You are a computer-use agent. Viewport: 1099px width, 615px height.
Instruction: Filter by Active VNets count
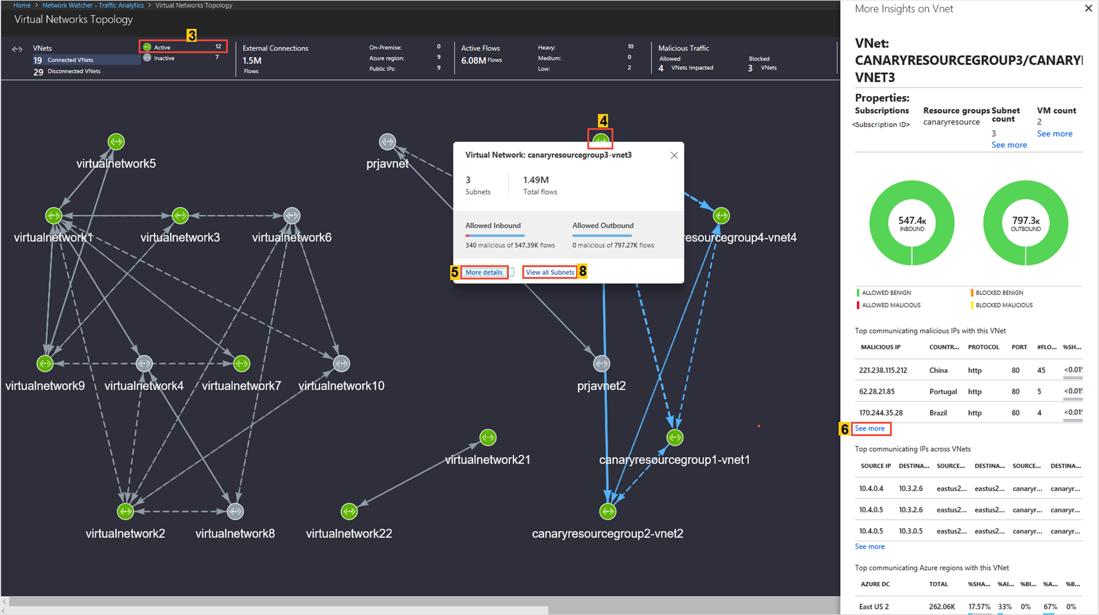pos(218,47)
